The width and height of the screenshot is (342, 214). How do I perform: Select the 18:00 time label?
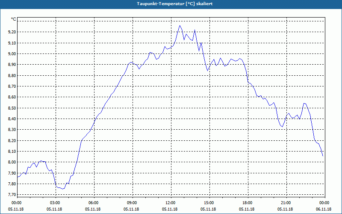[248, 203]
